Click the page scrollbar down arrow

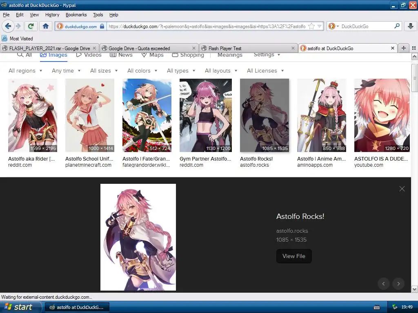pyautogui.click(x=415, y=289)
